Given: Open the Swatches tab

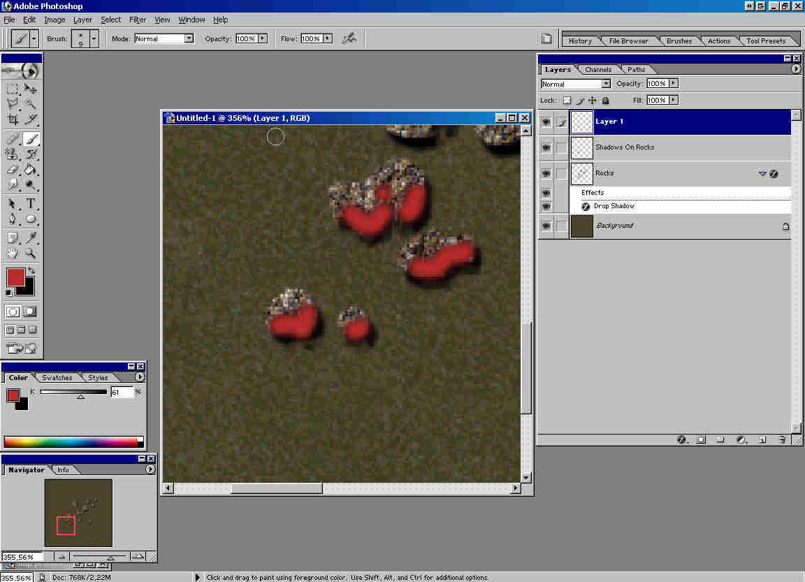Looking at the screenshot, I should tap(57, 378).
